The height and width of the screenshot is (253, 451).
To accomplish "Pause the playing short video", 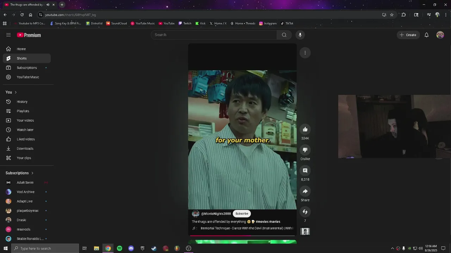I will [242, 140].
